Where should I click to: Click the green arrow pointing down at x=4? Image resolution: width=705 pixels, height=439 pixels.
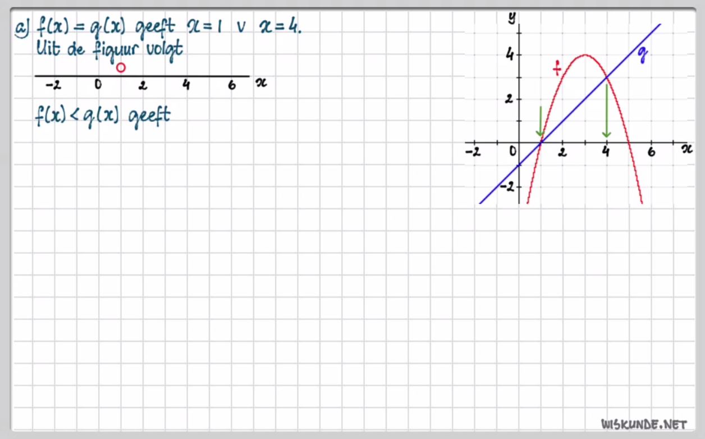tap(606, 111)
